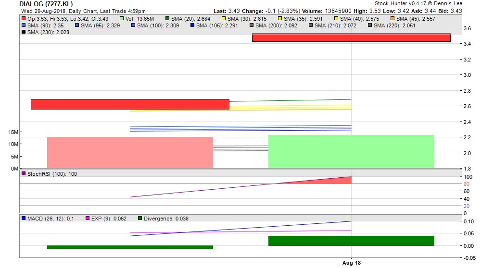The image size is (481, 268).
Task: Click the red price legend swatch beside Op:3.53
Action: click(24, 19)
